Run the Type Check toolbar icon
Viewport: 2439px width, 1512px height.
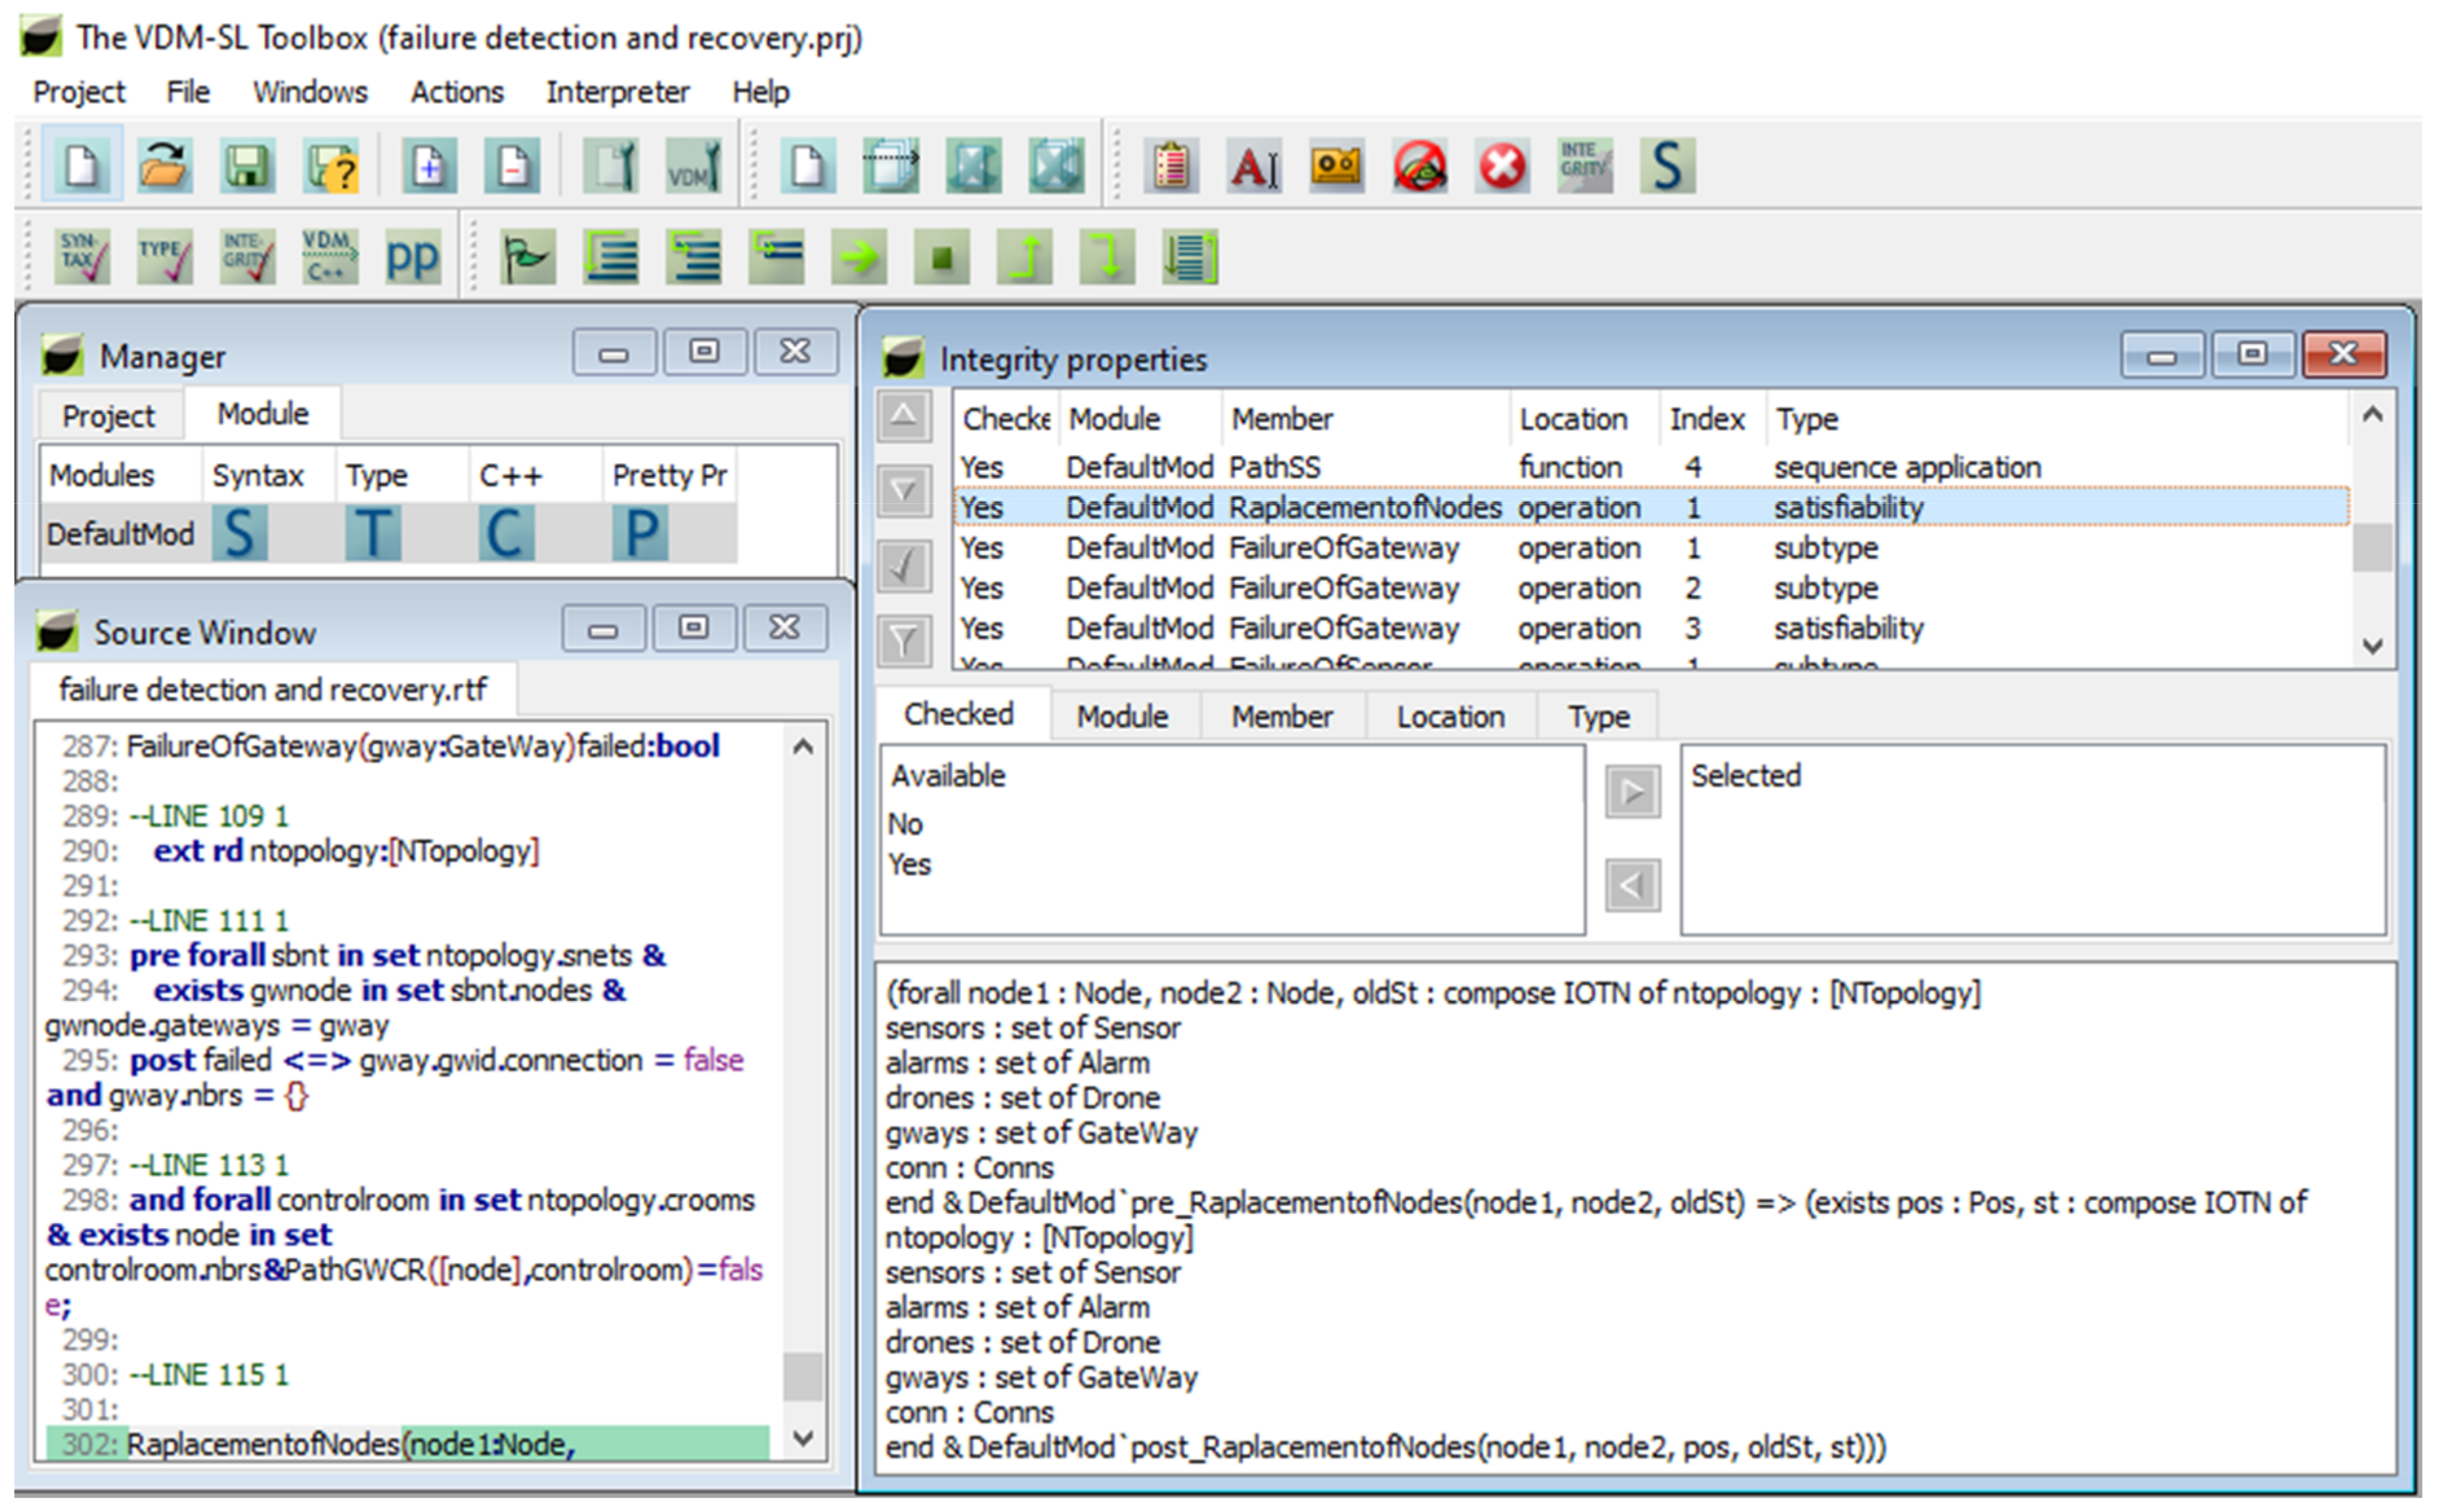click(x=164, y=257)
